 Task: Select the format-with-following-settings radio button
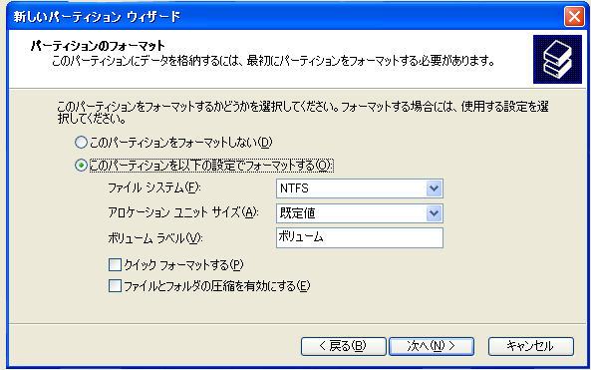click(x=81, y=166)
